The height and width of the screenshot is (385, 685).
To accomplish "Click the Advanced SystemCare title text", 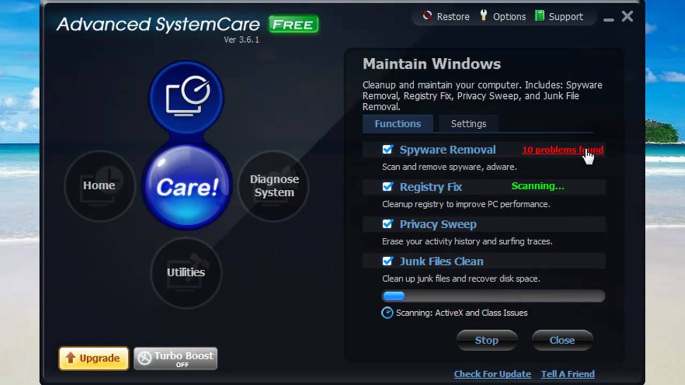I will point(158,24).
